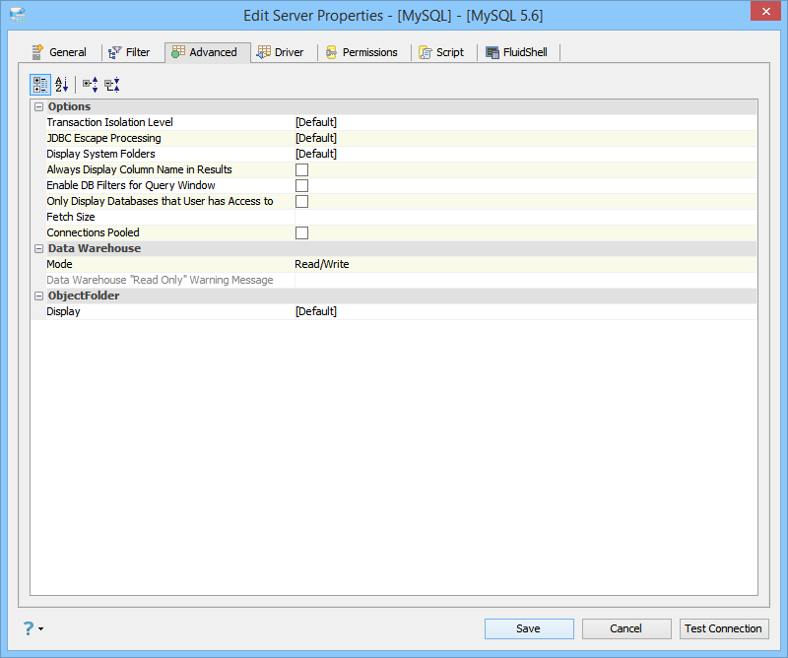Open the General tab
788x658 pixels.
coord(59,52)
